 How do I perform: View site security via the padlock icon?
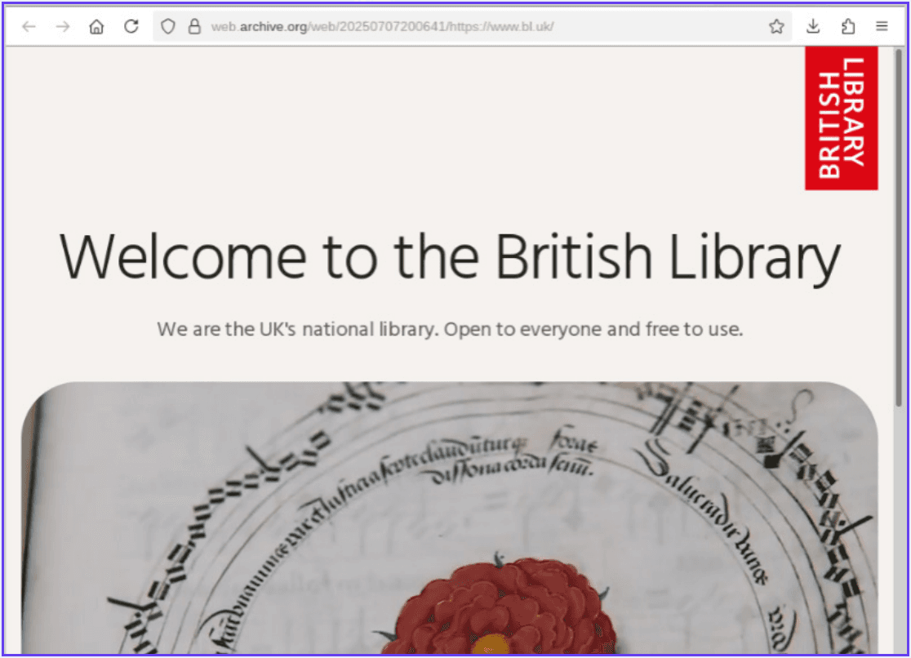194,27
